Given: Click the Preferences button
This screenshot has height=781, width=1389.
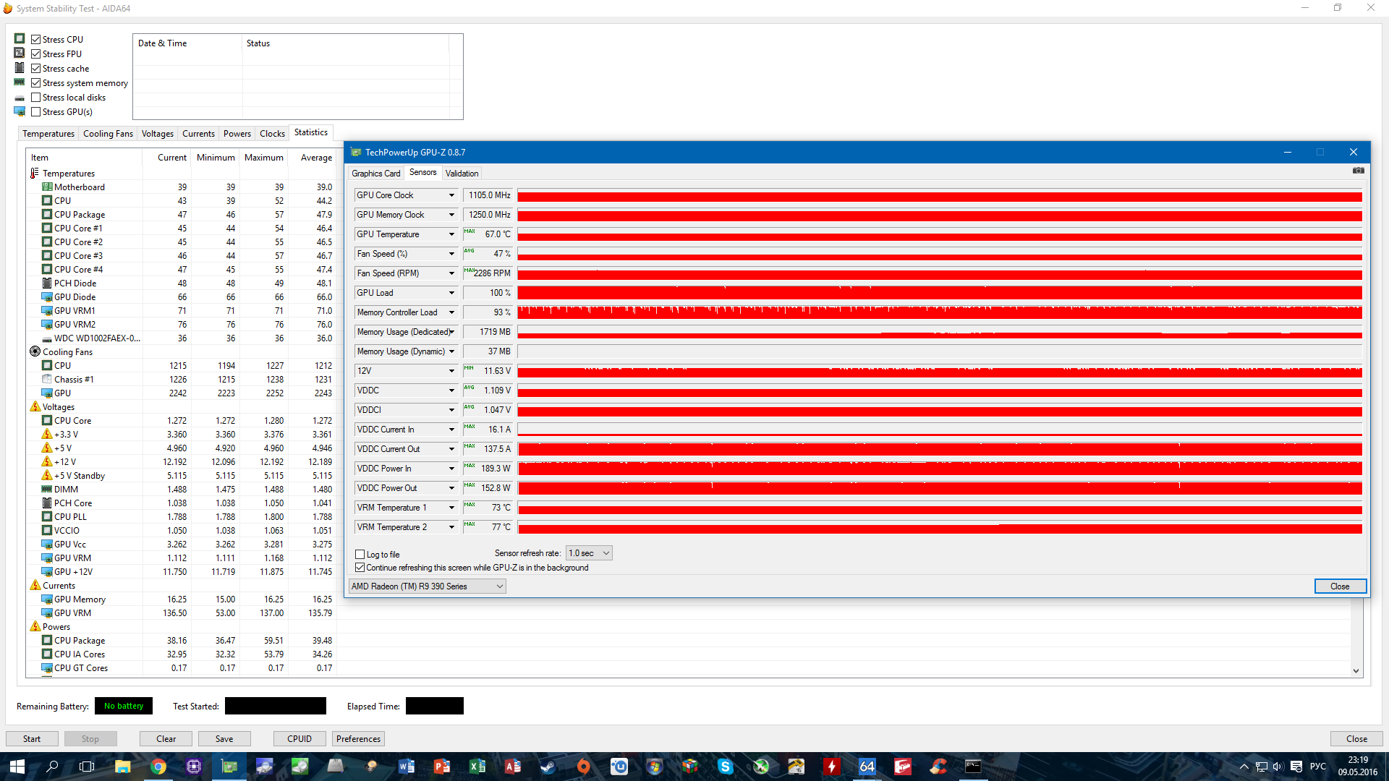Looking at the screenshot, I should point(358,738).
